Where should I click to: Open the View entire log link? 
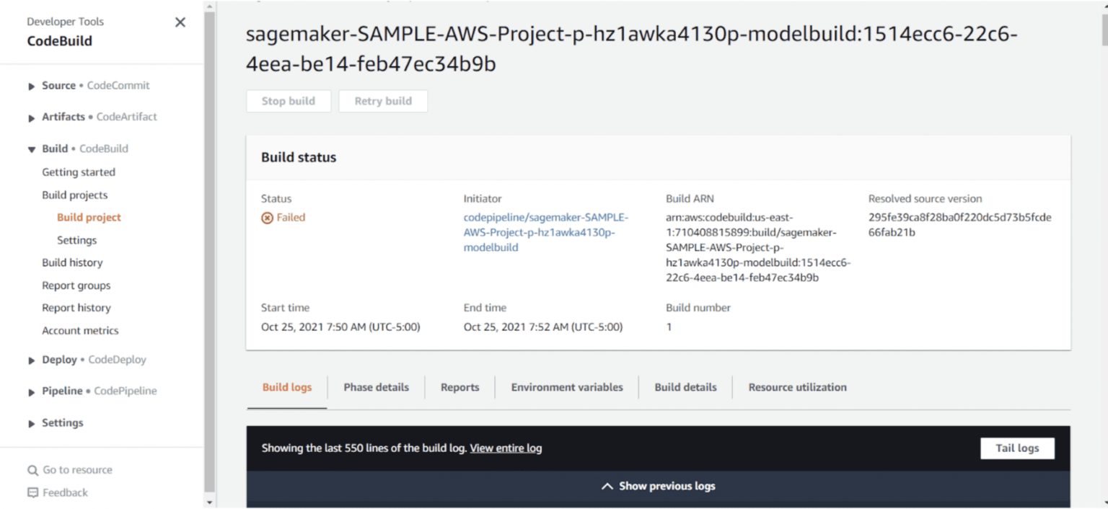[506, 448]
